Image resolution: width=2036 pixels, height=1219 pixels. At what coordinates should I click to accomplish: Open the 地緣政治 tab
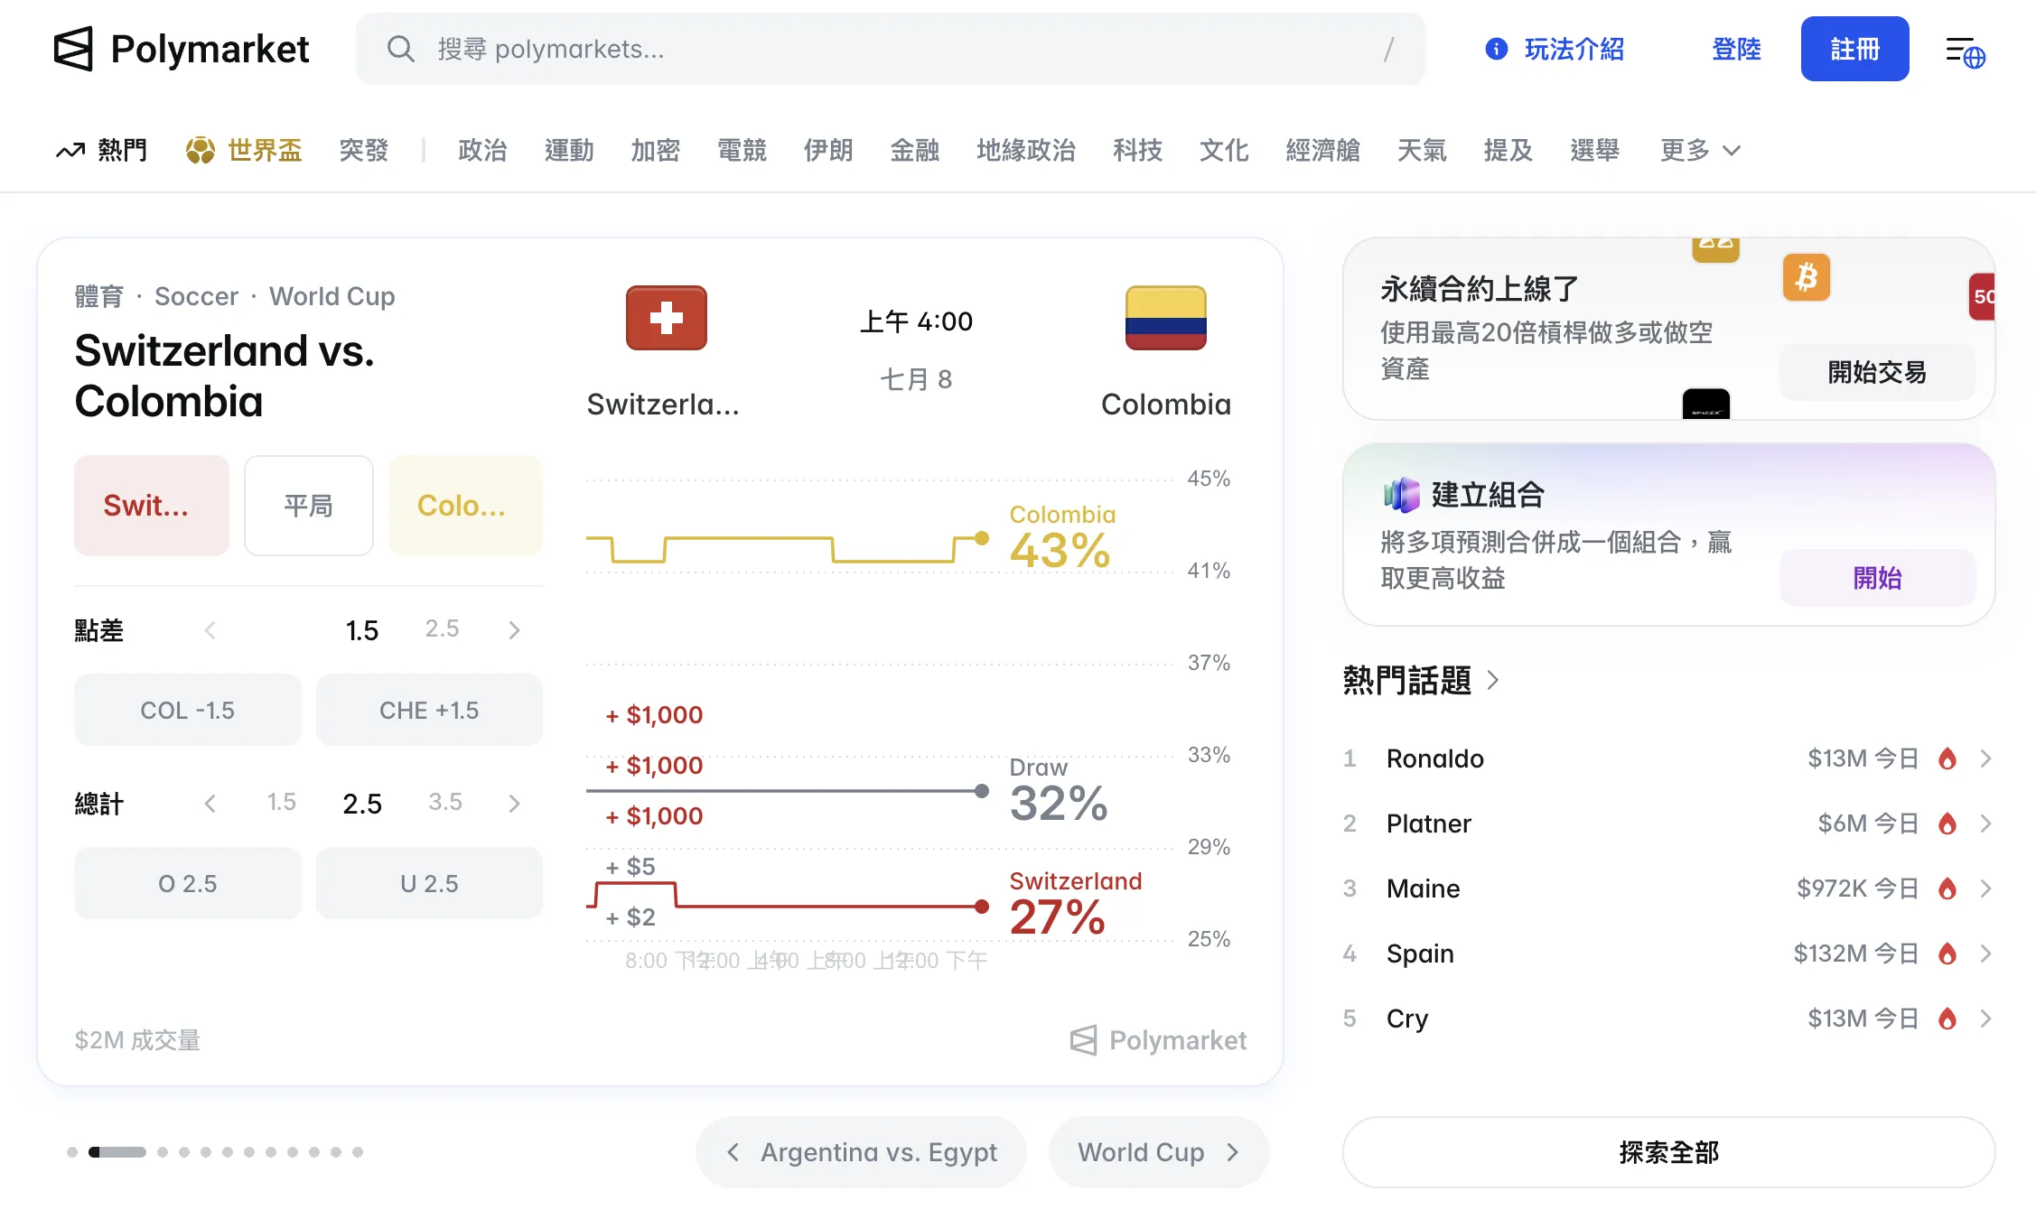pos(1026,150)
